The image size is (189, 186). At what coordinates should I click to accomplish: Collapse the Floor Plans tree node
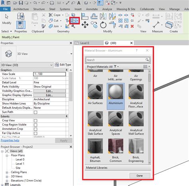pyautogui.click(x=7, y=155)
